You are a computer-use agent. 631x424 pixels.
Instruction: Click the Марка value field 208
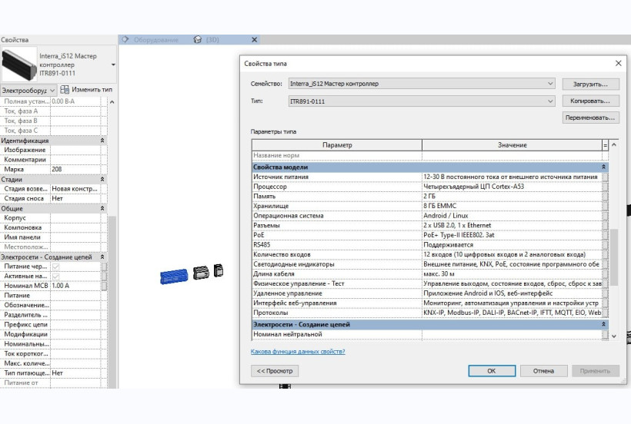point(75,170)
